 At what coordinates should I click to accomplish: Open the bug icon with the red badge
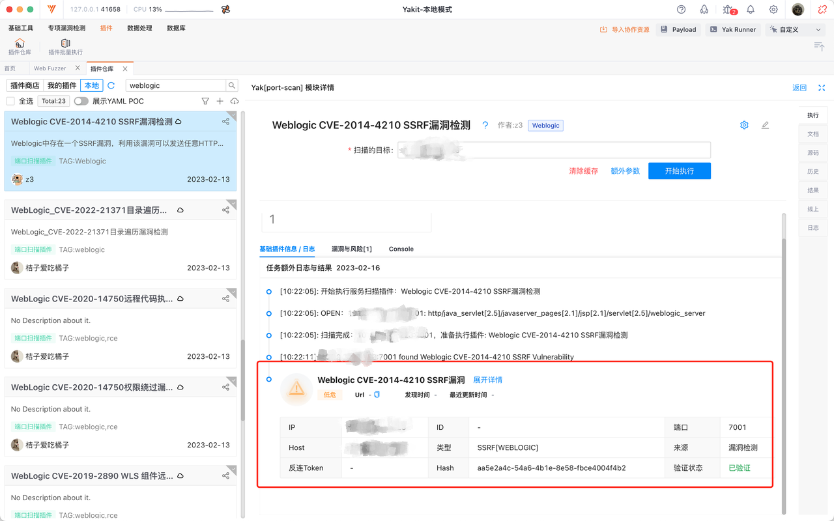(728, 10)
